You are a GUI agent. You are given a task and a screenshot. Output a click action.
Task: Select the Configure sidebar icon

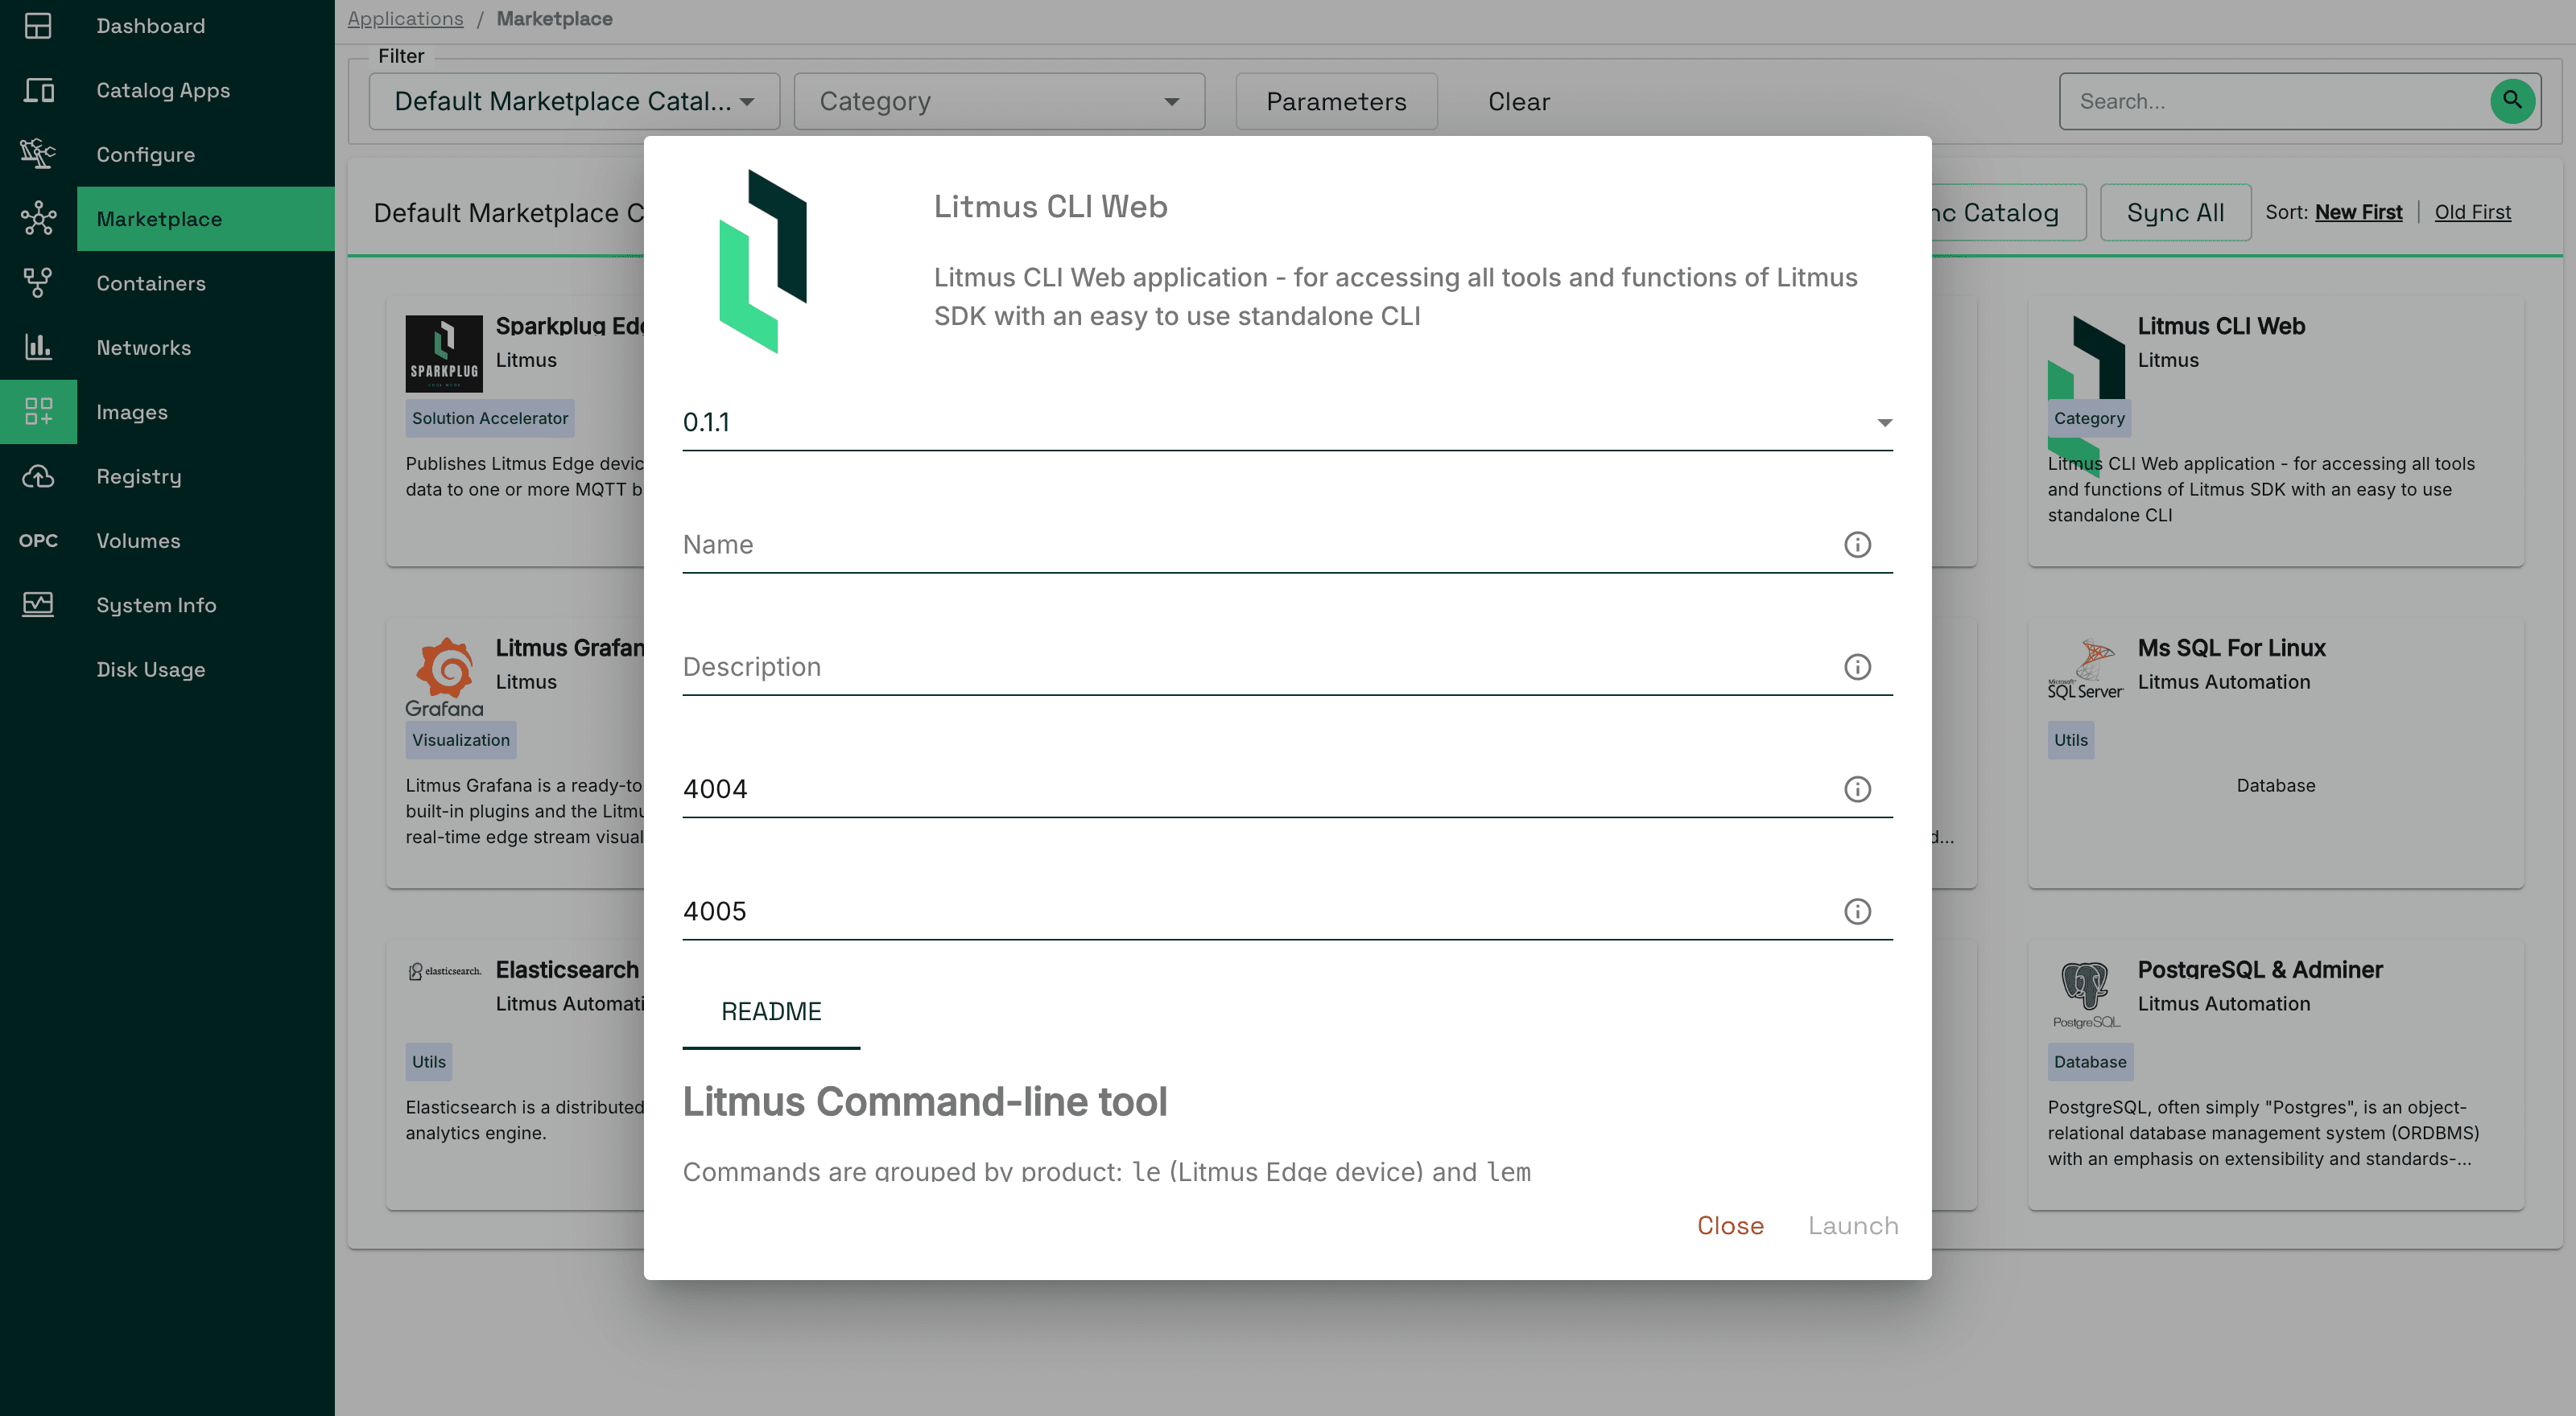pos(38,154)
